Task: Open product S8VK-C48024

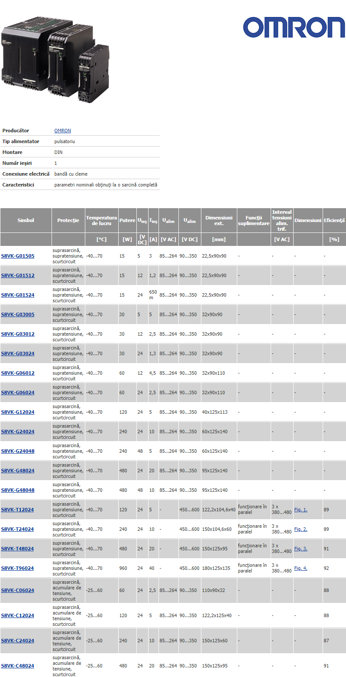Action: click(17, 666)
